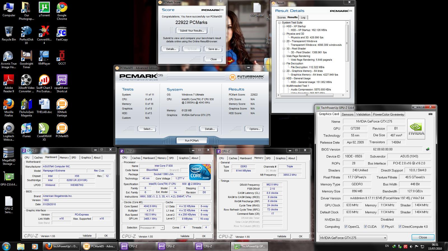
Task: Launch Mozilla Firefox desktop icon
Action: (9, 108)
